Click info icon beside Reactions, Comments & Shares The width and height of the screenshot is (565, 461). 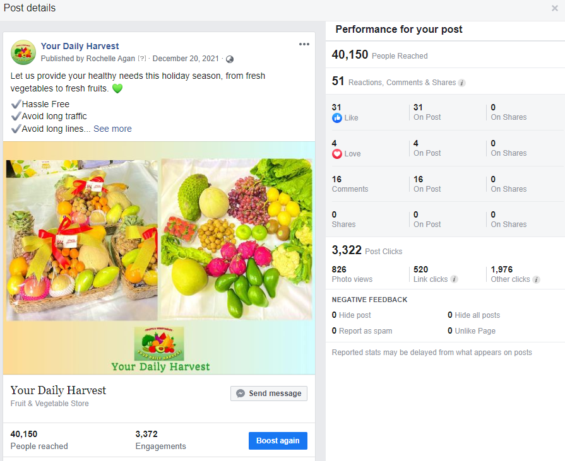tap(462, 83)
